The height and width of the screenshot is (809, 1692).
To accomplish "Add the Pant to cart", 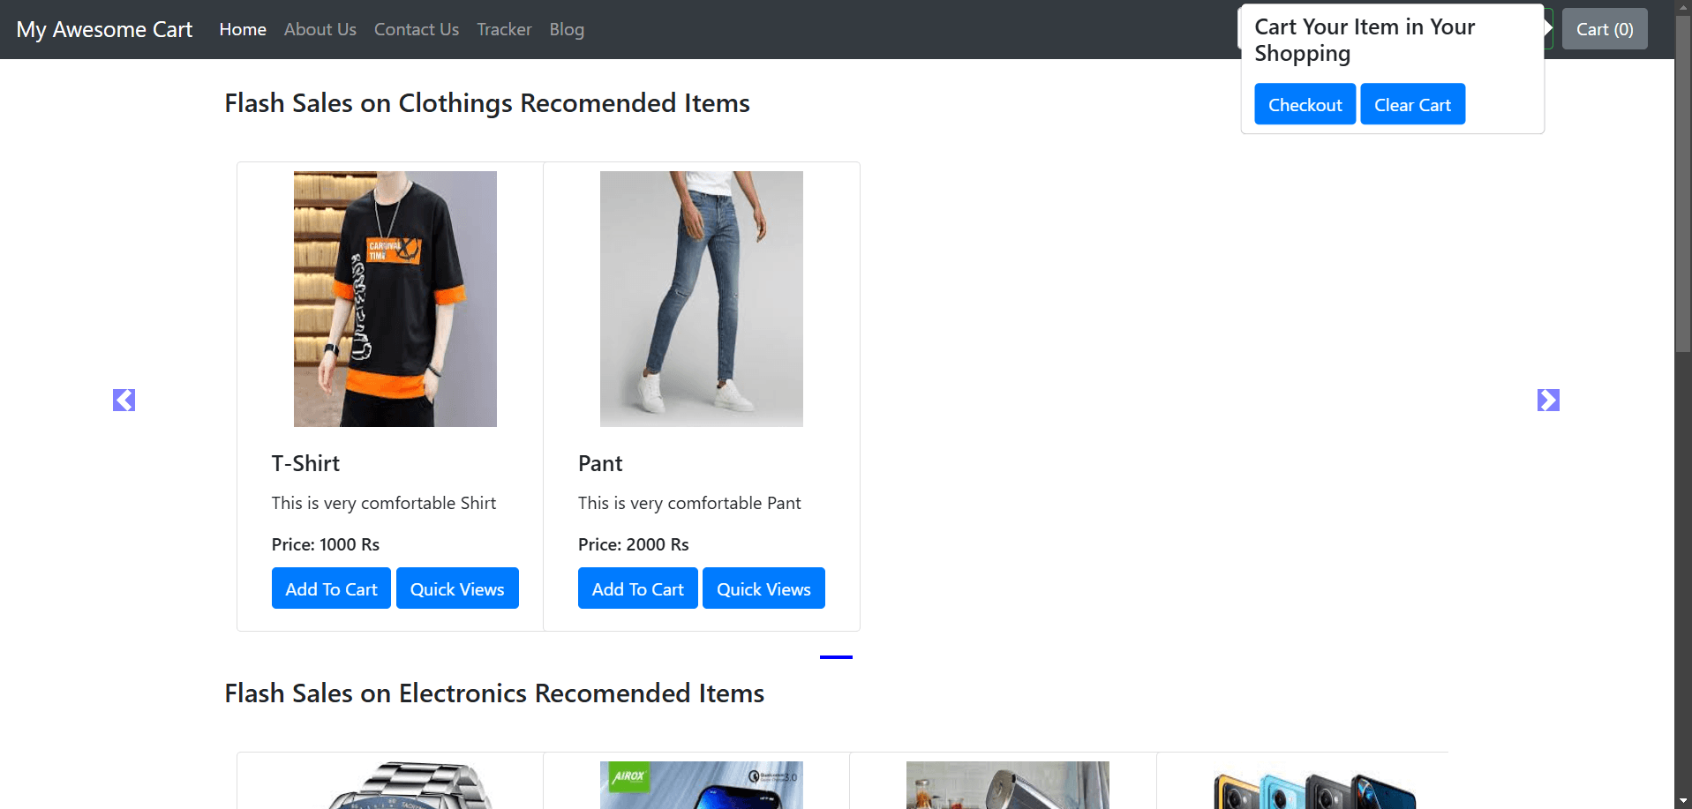I will click(637, 588).
